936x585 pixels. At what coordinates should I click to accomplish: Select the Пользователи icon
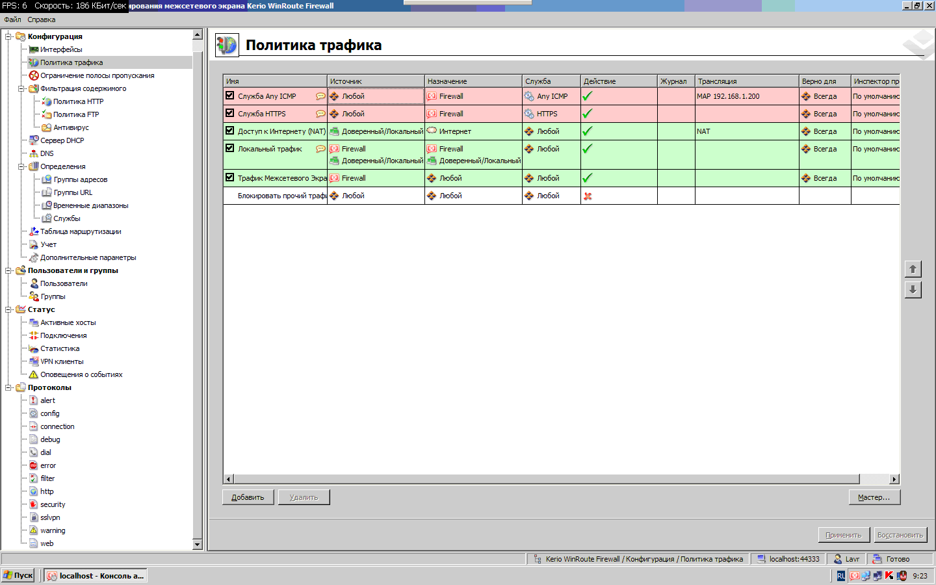(34, 283)
